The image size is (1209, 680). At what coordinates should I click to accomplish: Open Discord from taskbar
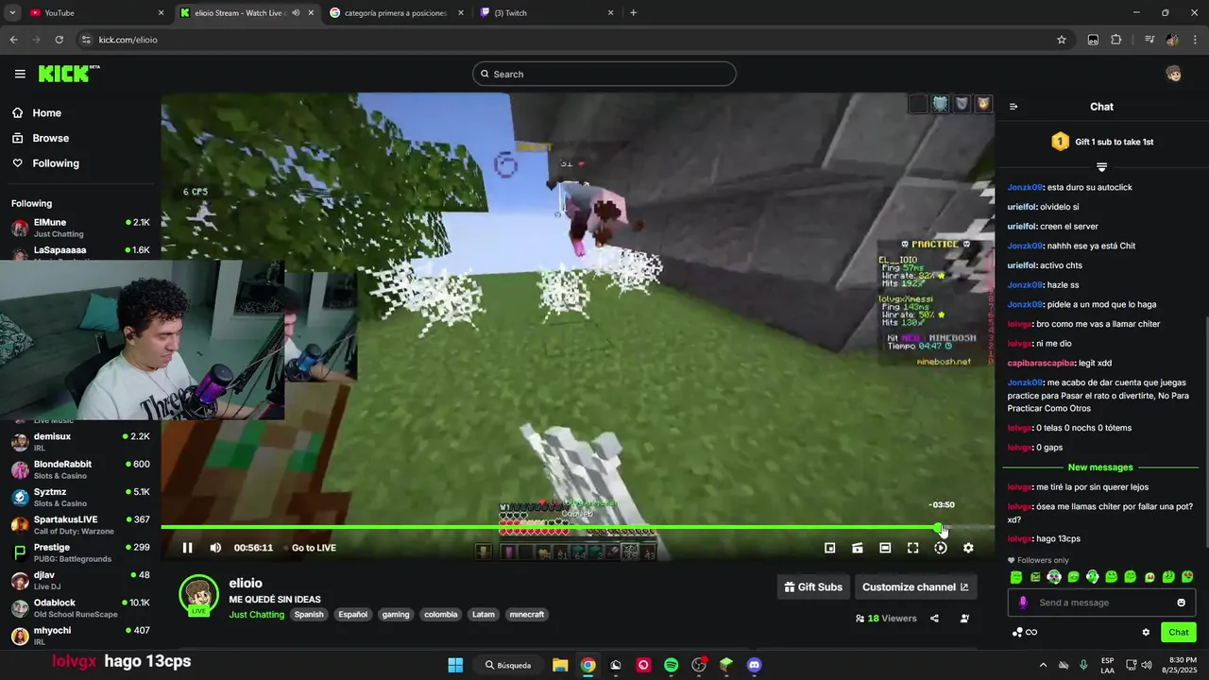click(x=754, y=665)
